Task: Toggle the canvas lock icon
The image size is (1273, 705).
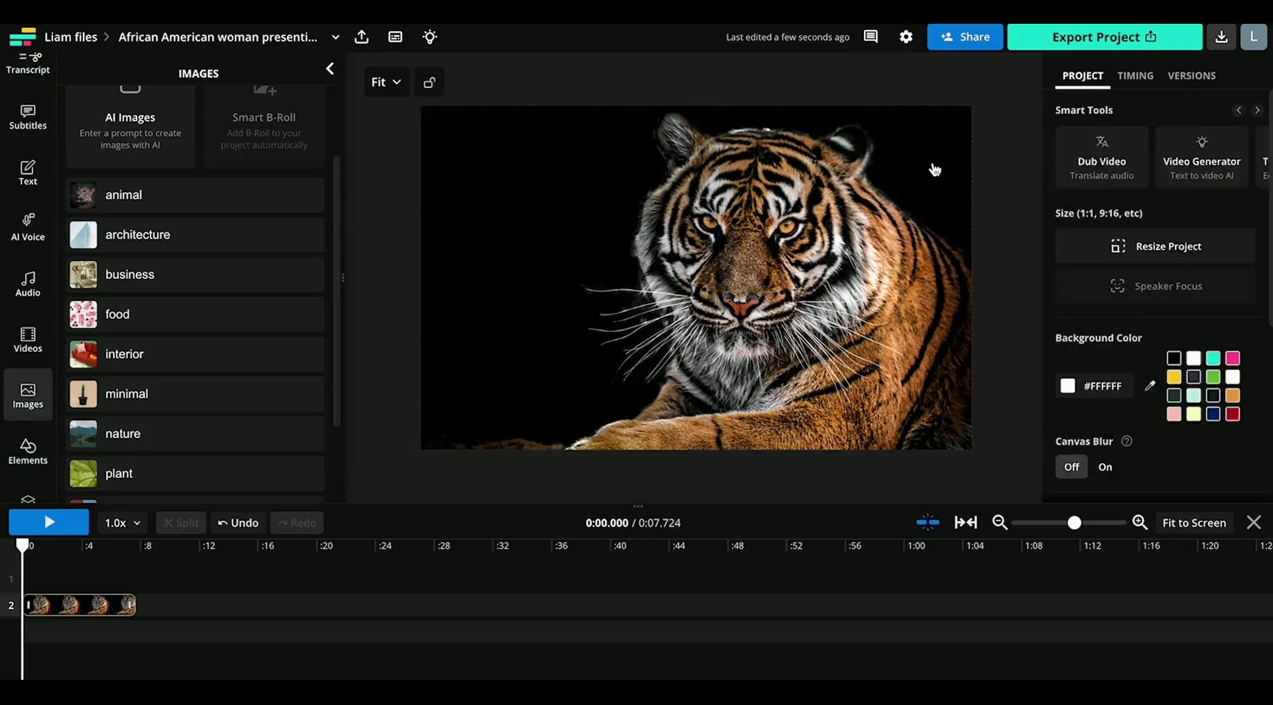Action: coord(429,81)
